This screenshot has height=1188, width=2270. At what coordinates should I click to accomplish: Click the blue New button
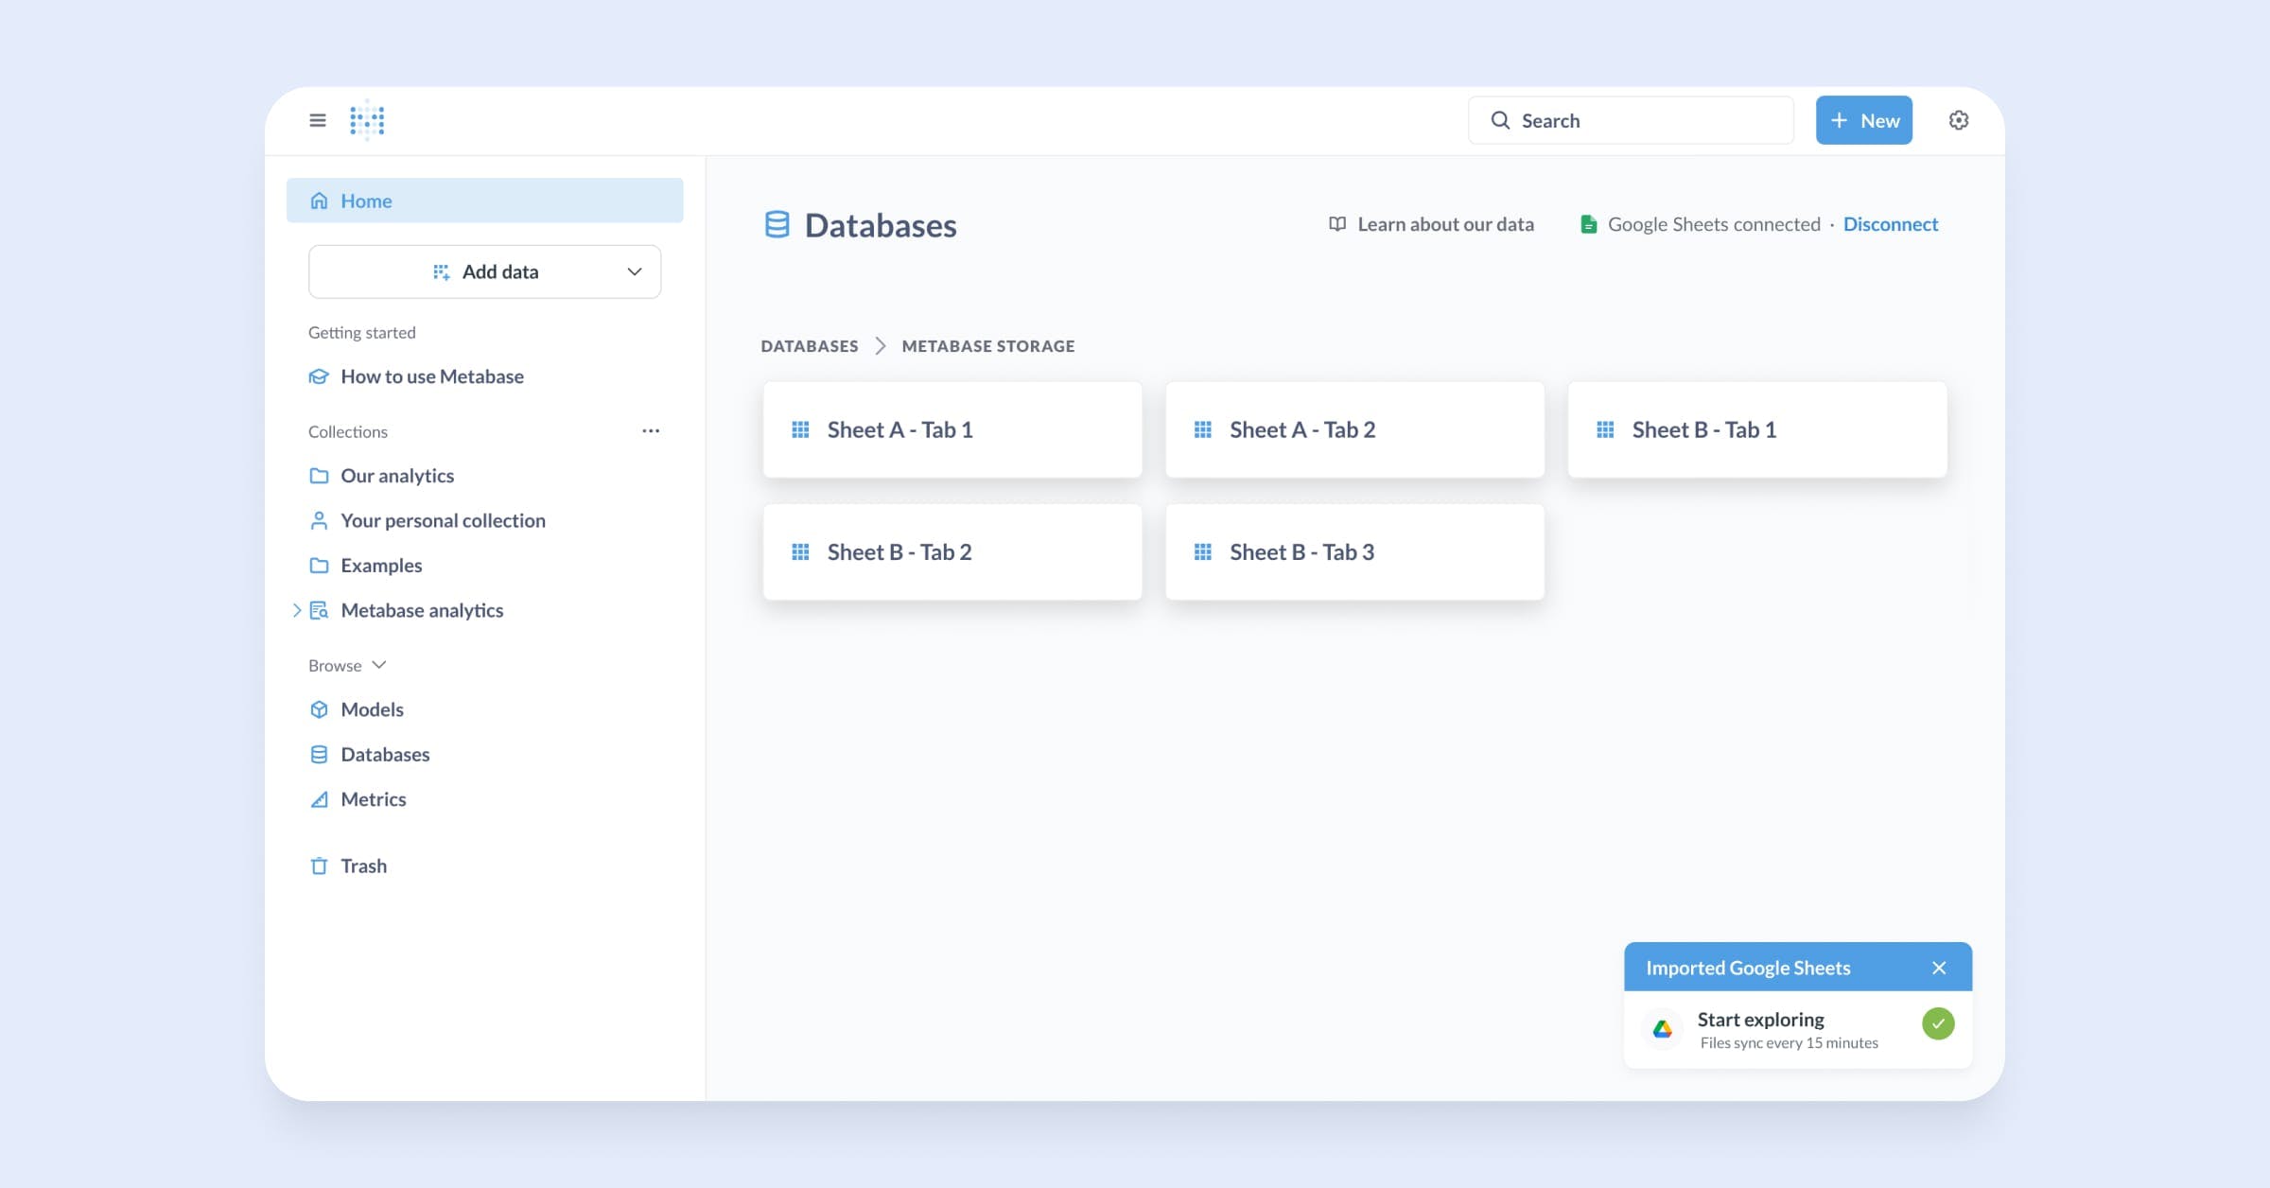(1863, 120)
